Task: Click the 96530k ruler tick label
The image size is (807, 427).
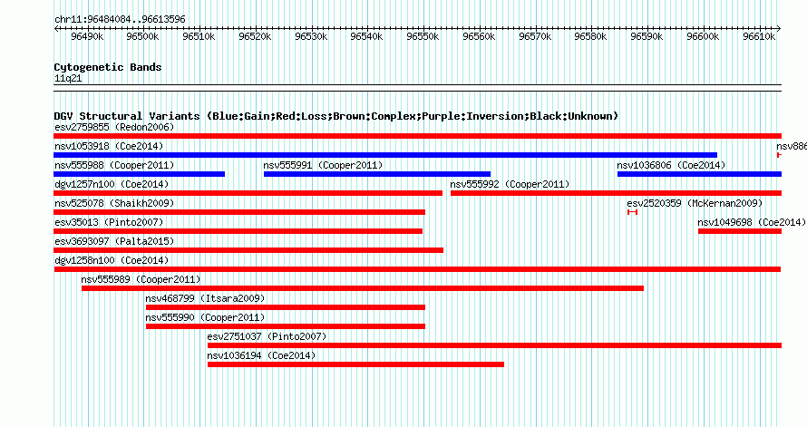Action: point(311,36)
